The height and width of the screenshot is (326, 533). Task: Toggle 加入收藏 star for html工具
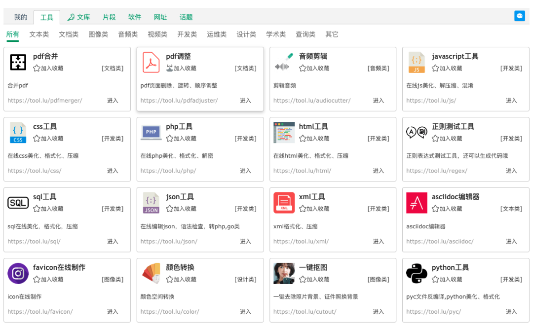[303, 139]
